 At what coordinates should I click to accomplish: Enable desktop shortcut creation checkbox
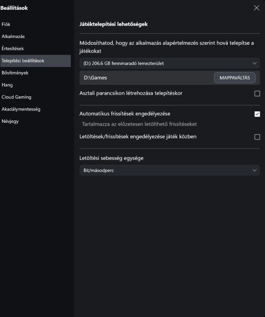257,94
